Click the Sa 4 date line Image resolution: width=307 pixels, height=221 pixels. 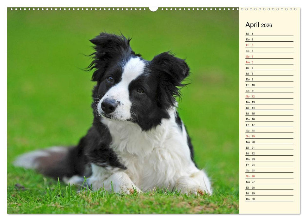coord(250,51)
